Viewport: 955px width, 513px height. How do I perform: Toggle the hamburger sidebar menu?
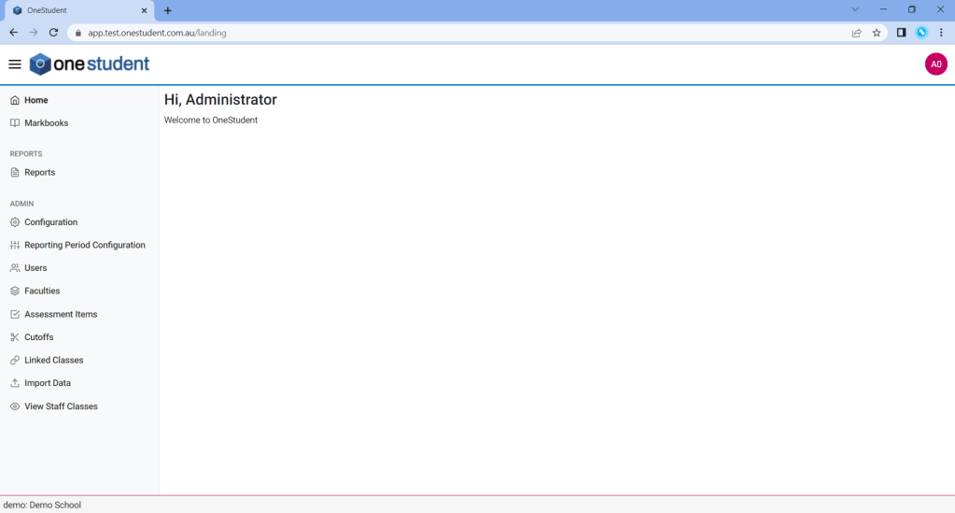[x=15, y=64]
